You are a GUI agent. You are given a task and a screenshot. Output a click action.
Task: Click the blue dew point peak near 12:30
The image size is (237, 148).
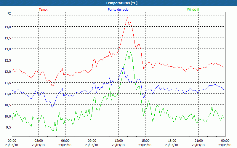coord(123,67)
